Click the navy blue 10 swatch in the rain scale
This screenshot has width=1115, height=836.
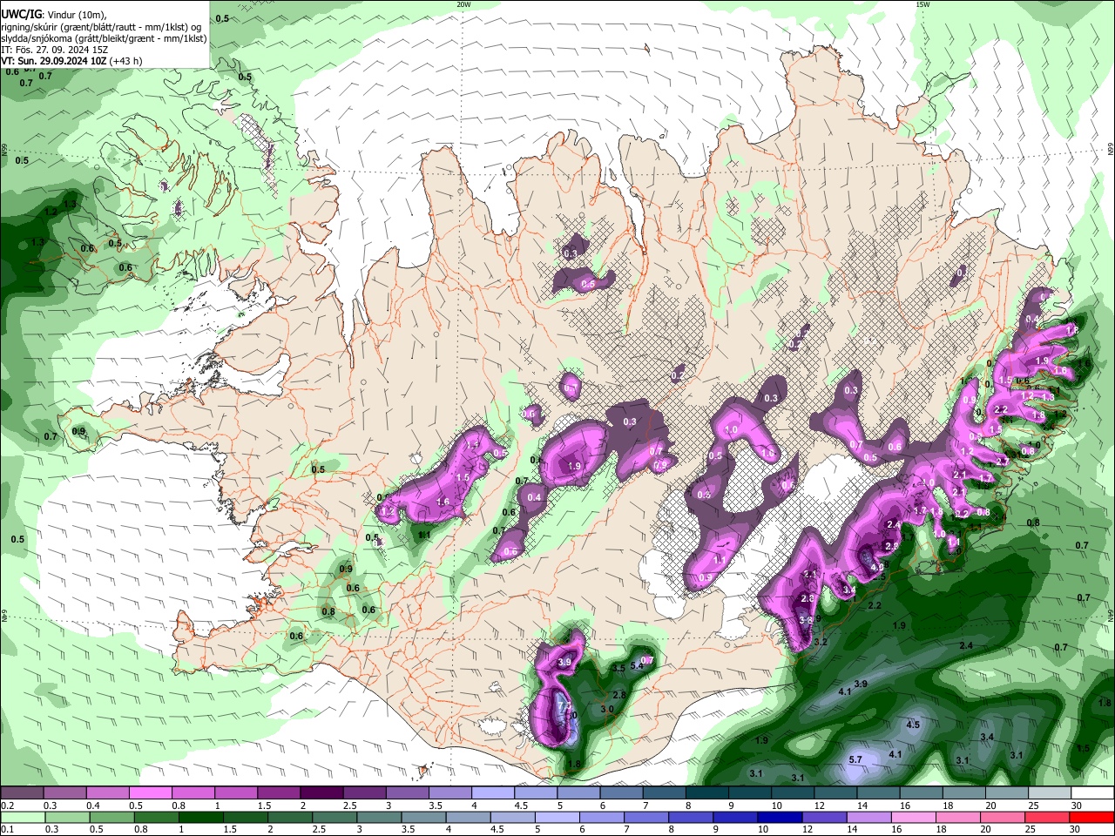[779, 817]
